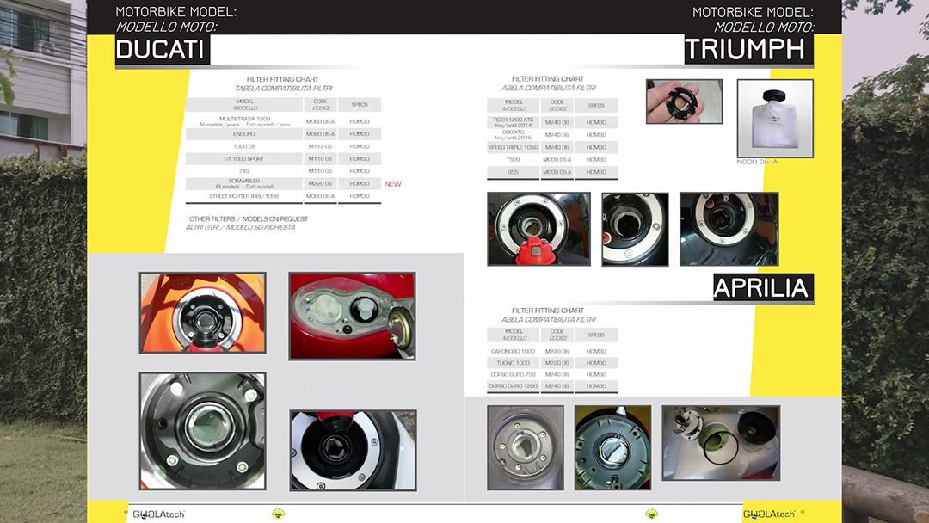Click Ducati table CODE column header
The height and width of the screenshot is (523, 929).
(321, 104)
